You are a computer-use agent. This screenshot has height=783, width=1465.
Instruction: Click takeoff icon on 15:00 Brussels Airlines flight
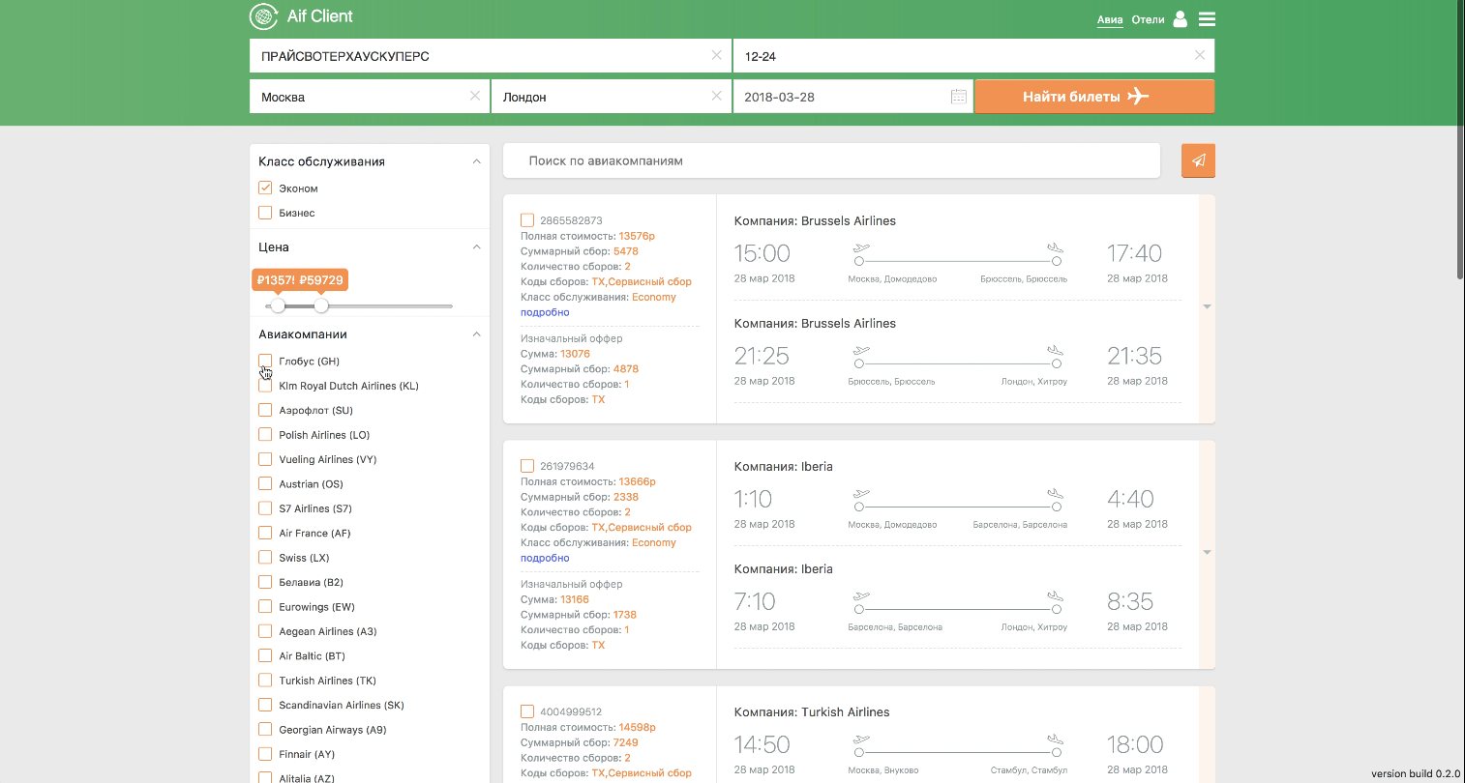[861, 248]
